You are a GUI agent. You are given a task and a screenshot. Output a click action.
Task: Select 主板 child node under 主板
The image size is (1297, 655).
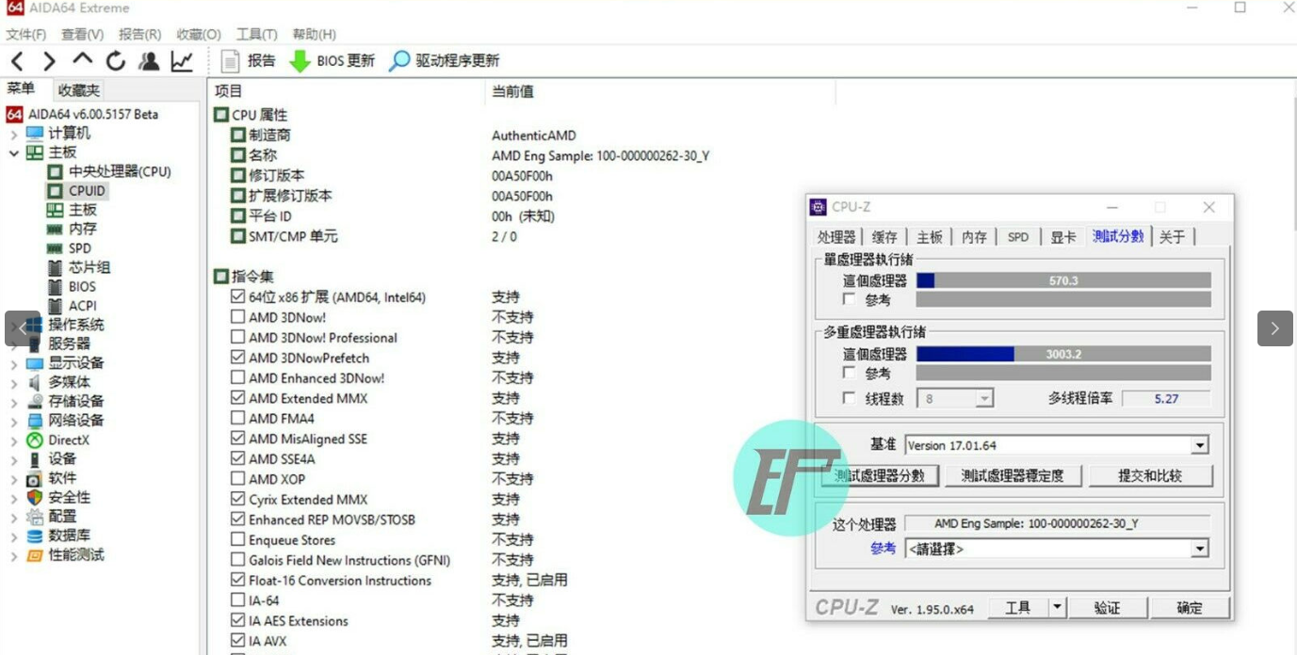(83, 210)
